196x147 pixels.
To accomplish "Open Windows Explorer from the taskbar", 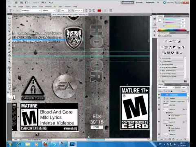I will coord(28,144).
